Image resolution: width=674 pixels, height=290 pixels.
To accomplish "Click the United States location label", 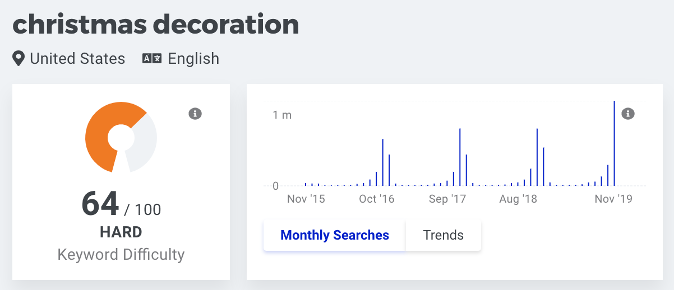I will 77,59.
